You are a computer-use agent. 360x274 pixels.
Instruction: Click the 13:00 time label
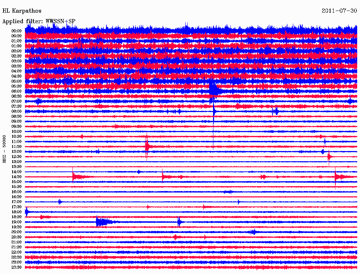[17, 162]
